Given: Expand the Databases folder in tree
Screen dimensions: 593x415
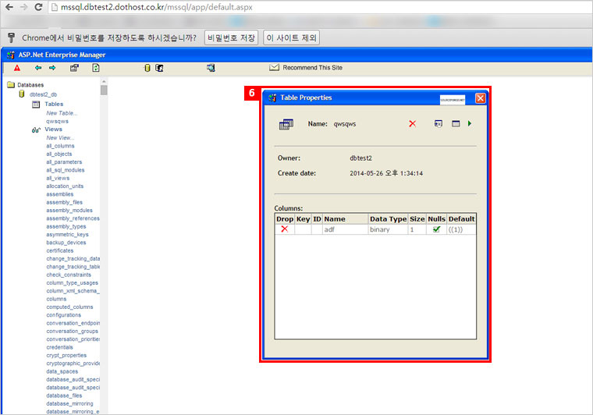Looking at the screenshot, I should [x=12, y=84].
